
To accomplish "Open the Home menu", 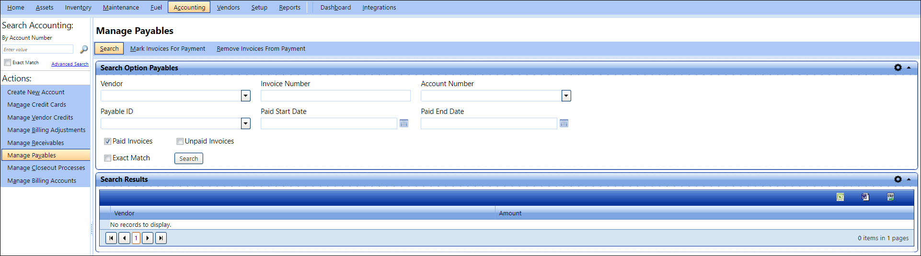I will (x=16, y=8).
